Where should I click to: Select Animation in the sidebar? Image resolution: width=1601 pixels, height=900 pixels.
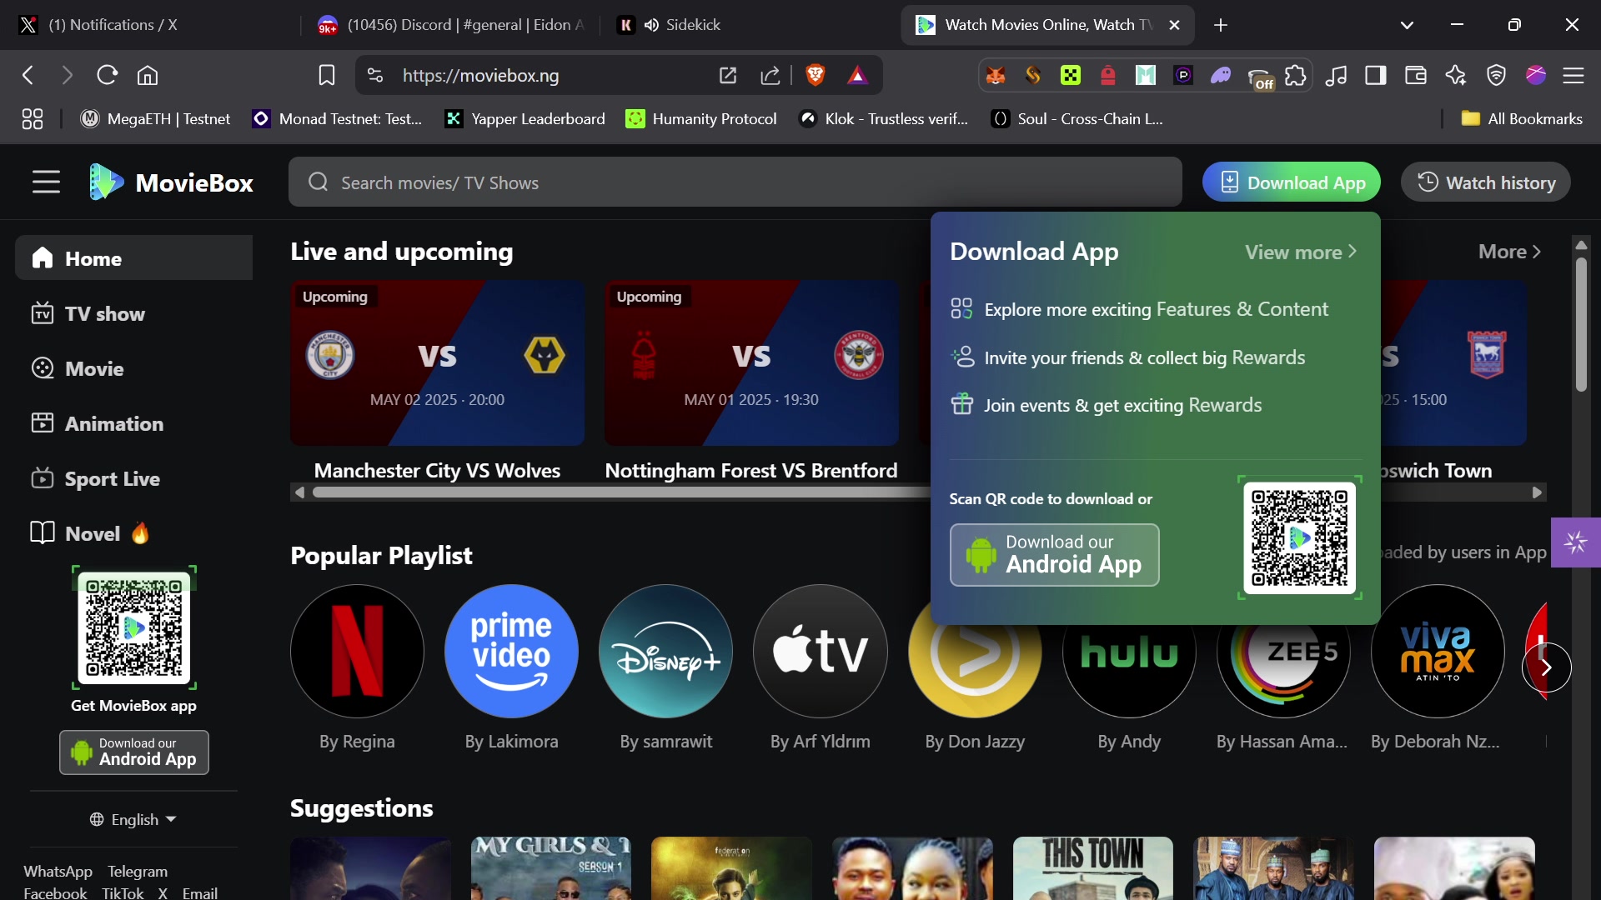click(x=133, y=423)
